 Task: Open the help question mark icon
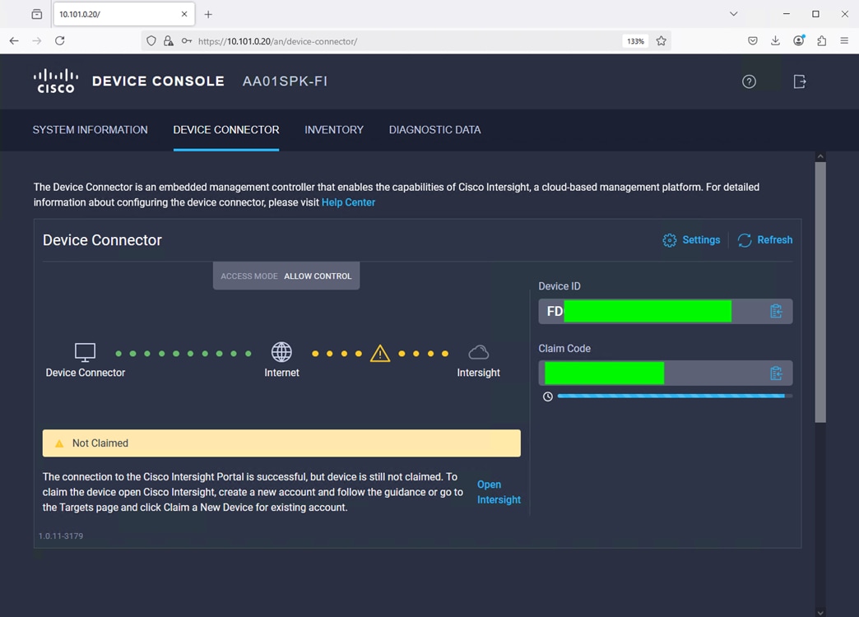click(749, 81)
